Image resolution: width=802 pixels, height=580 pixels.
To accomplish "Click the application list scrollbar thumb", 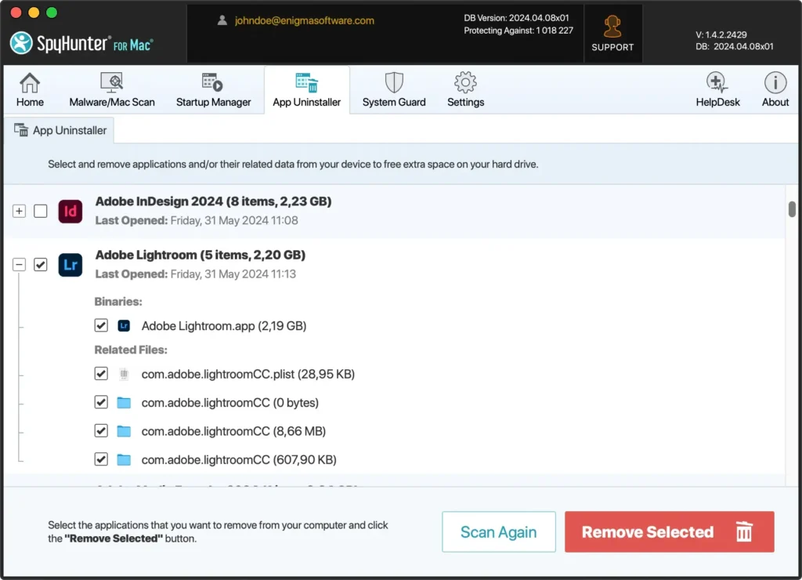I will tap(792, 208).
